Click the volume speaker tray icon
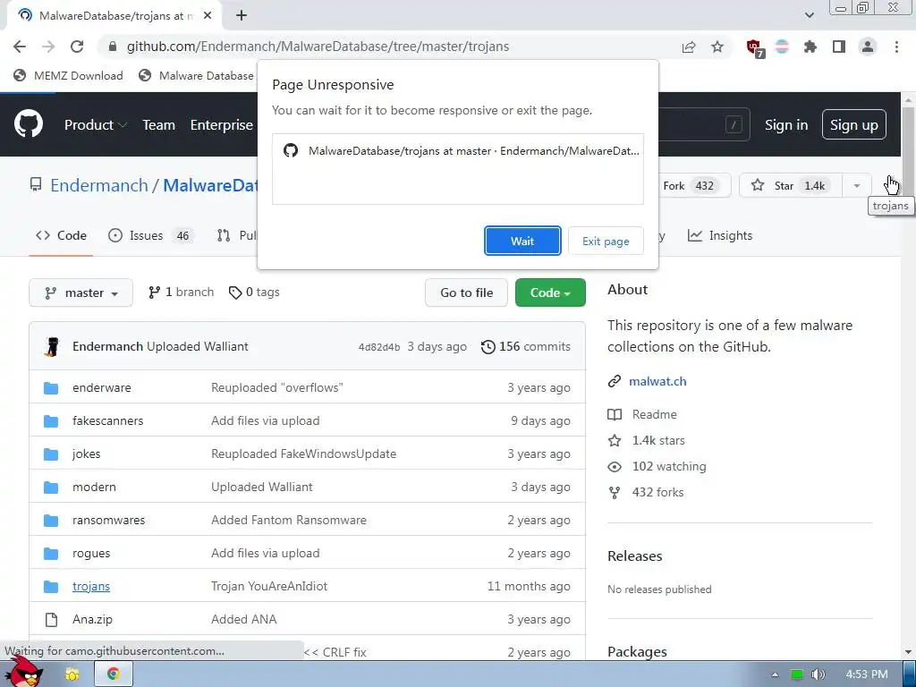Viewport: 916px width, 687px height. [x=818, y=674]
